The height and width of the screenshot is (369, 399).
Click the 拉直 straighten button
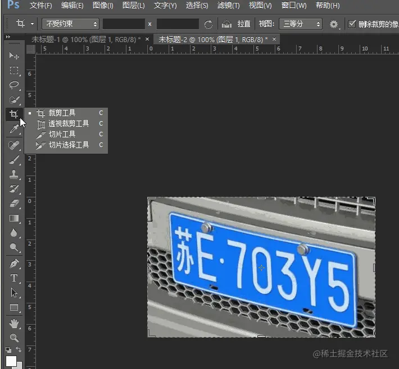(x=244, y=24)
